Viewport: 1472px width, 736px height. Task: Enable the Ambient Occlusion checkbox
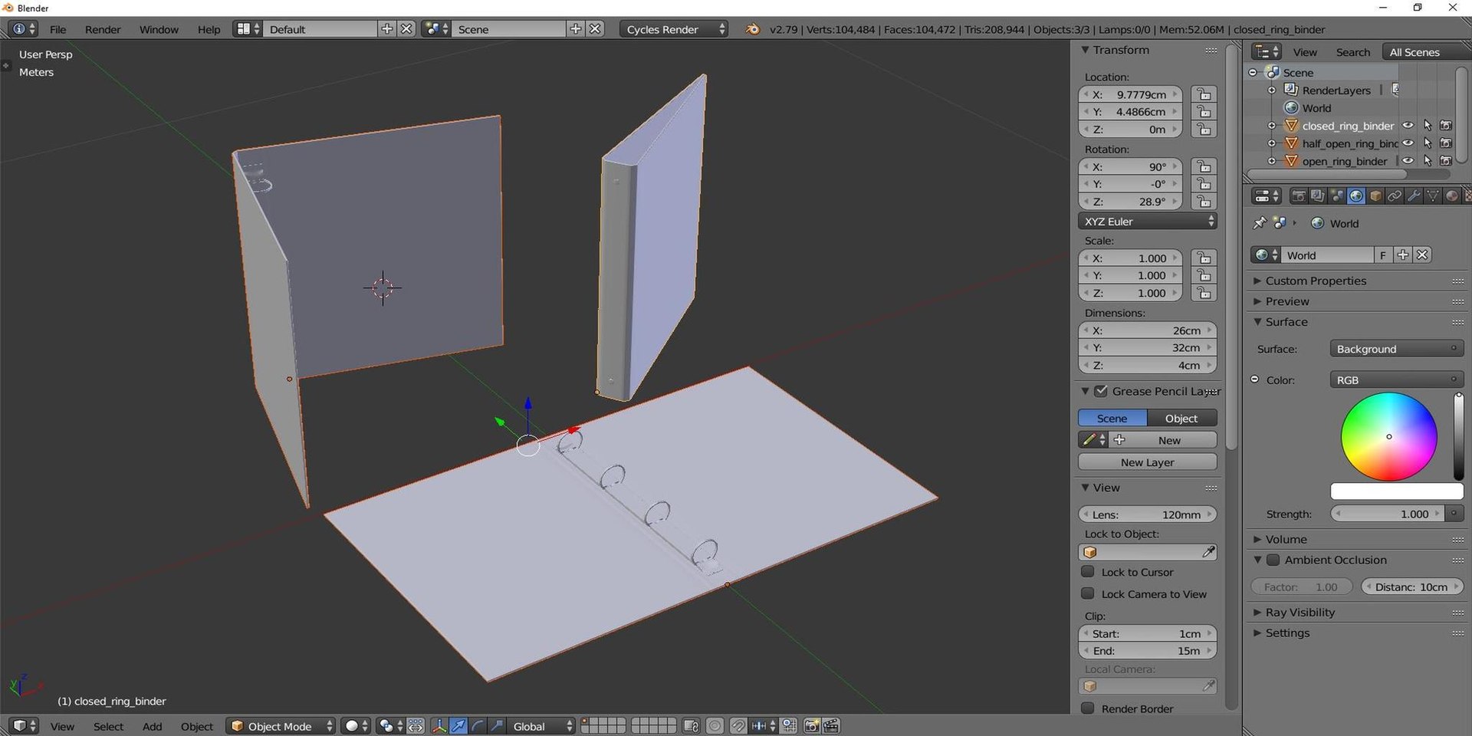coord(1273,560)
